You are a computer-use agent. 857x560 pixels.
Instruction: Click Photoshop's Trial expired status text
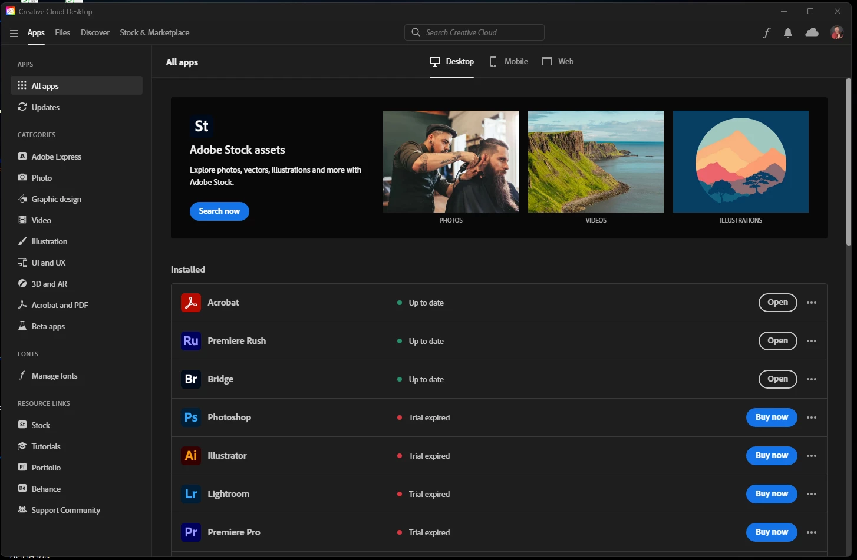[429, 417]
